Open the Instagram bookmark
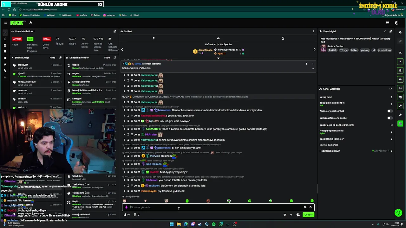The height and width of the screenshot is (228, 406). [x=109, y=15]
